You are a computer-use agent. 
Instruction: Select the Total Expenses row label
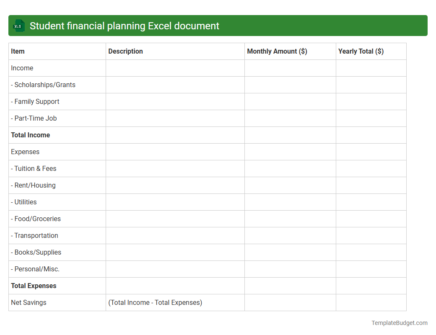34,286
